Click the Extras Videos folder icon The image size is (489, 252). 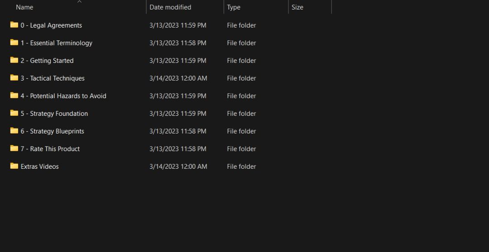point(14,166)
